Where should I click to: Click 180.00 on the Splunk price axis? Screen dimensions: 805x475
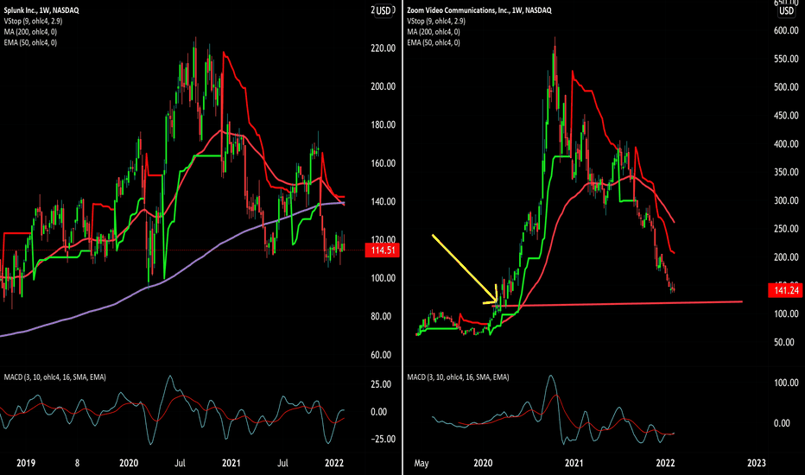(x=383, y=124)
